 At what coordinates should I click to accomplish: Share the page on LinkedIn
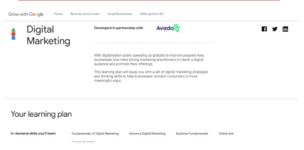click(x=285, y=29)
